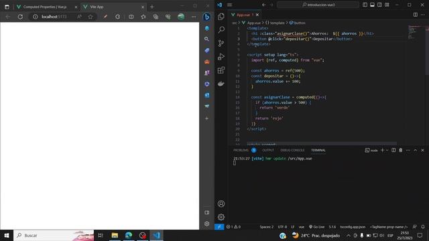Open the Docker view in the activity bar
Image resolution: width=429 pixels, height=241 pixels.
pyautogui.click(x=221, y=84)
